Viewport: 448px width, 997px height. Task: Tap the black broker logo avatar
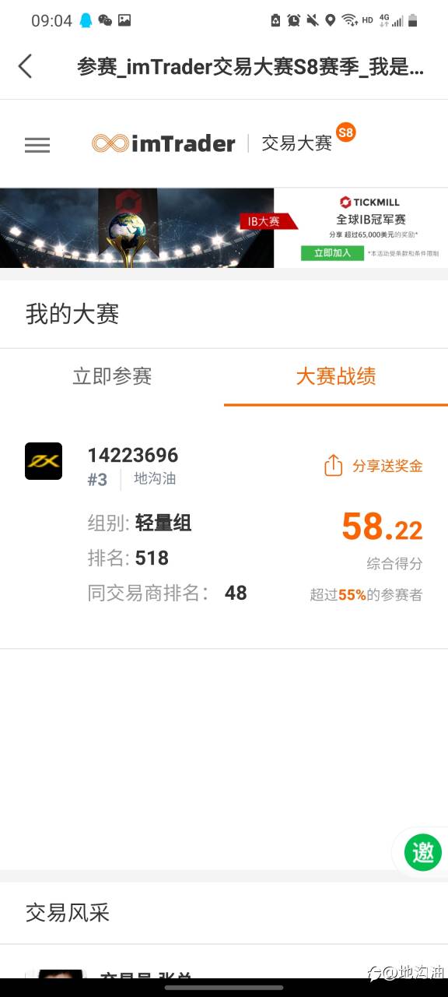(44, 461)
